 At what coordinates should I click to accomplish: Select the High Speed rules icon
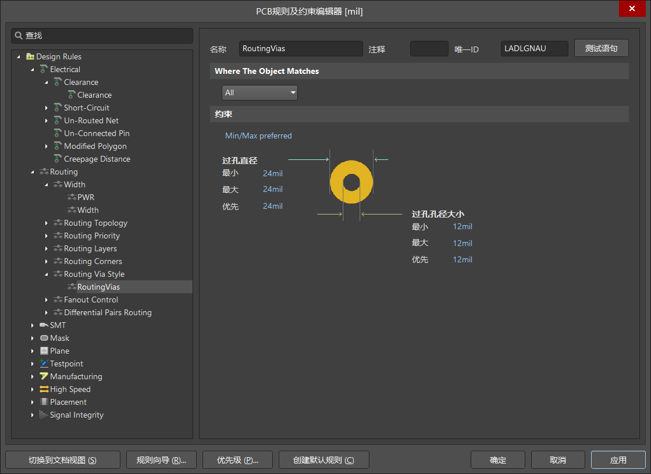click(x=43, y=389)
